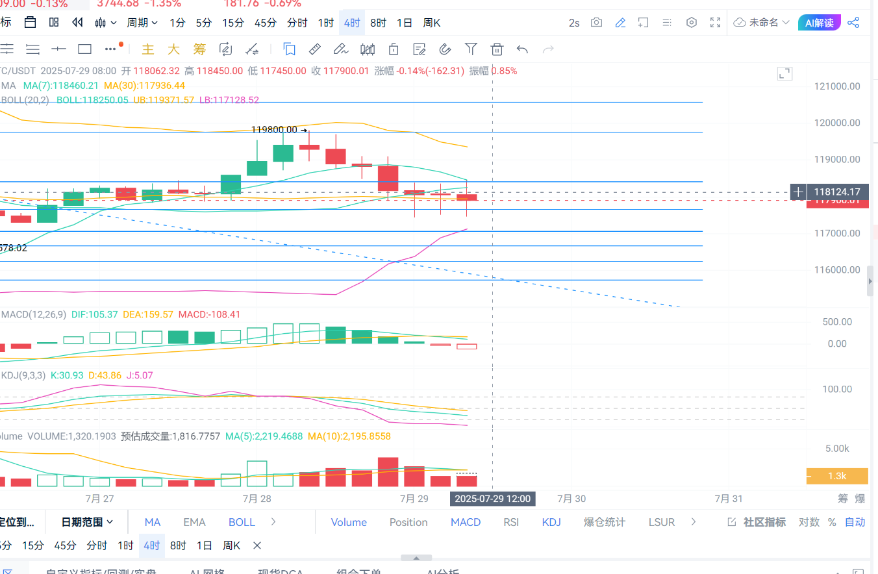Click the trash icon to delete drawings
Viewport: 878px width, 574px height.
click(x=497, y=49)
